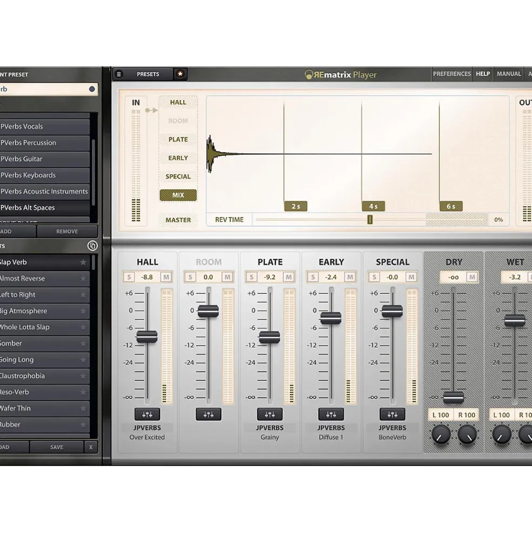Click the copy icon above preset list
This screenshot has height=533, width=532.
[x=92, y=246]
